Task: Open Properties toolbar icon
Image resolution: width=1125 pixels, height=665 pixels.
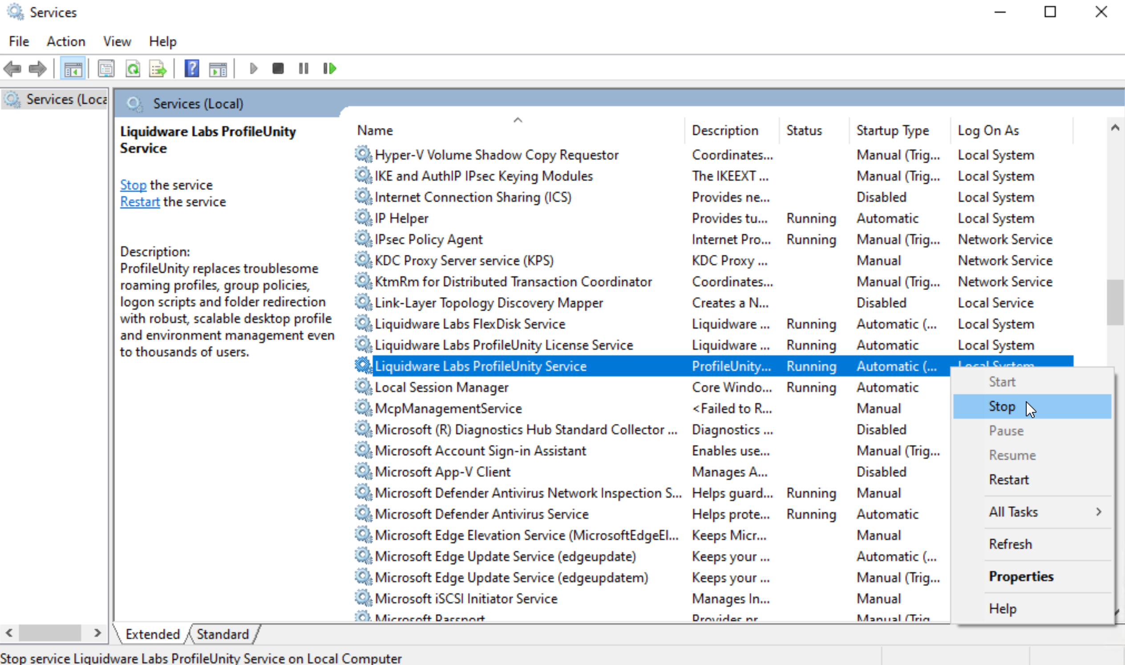Action: [106, 69]
